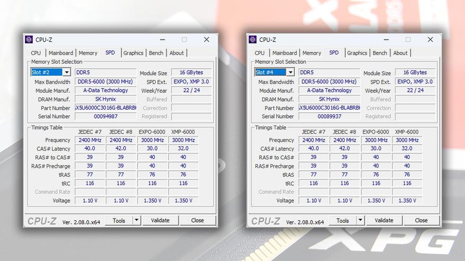This screenshot has width=465, height=261.
Task: Click the Tools button in left CPU-Z window
Action: 119,220
